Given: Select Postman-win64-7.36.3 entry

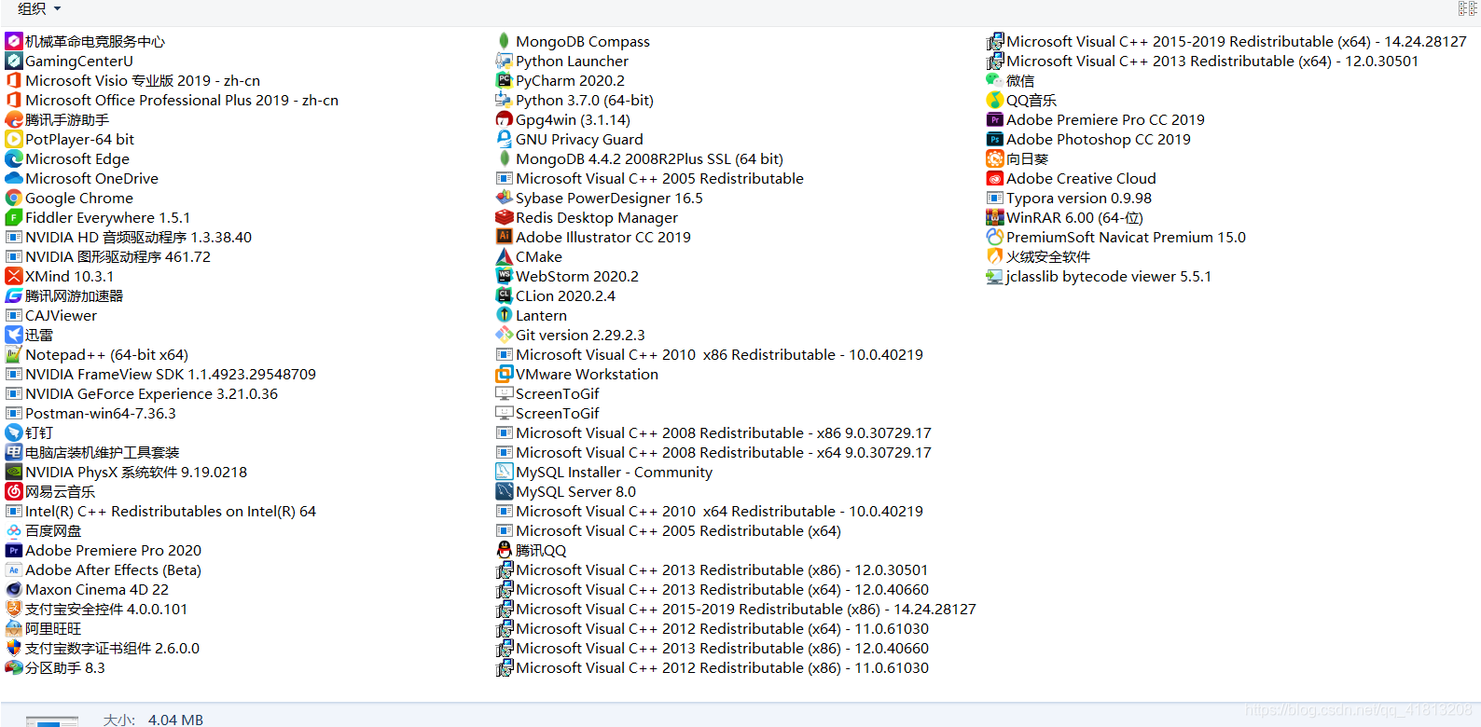Looking at the screenshot, I should (x=90, y=413).
